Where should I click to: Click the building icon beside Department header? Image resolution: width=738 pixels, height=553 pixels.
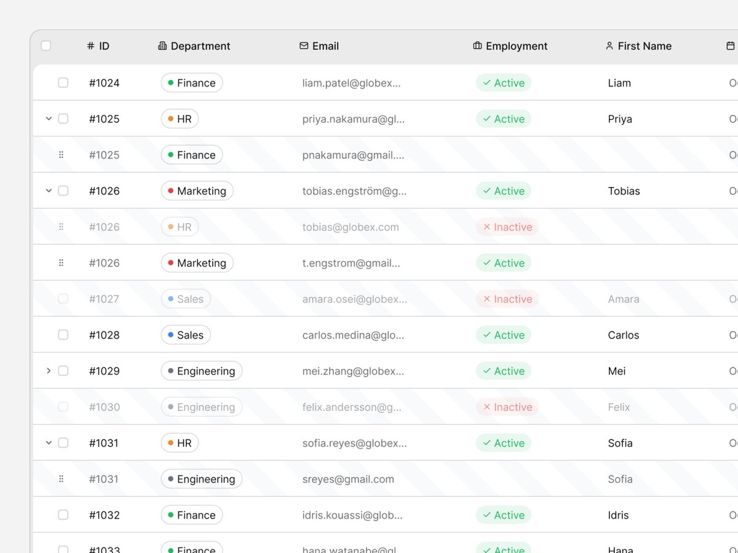(162, 45)
